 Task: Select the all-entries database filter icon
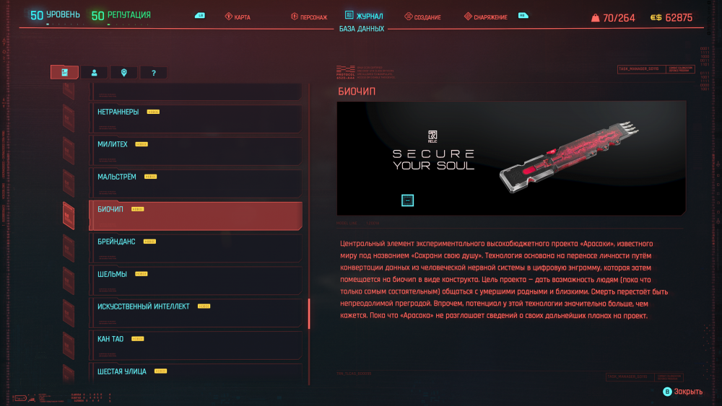coord(64,72)
